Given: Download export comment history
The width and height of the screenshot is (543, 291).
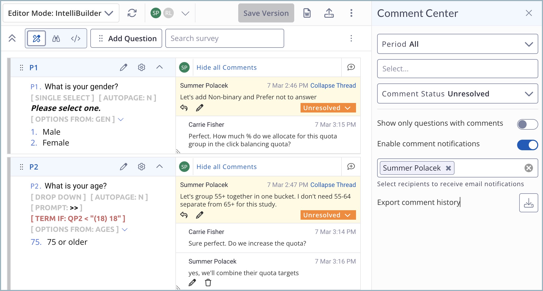Looking at the screenshot, I should 528,203.
